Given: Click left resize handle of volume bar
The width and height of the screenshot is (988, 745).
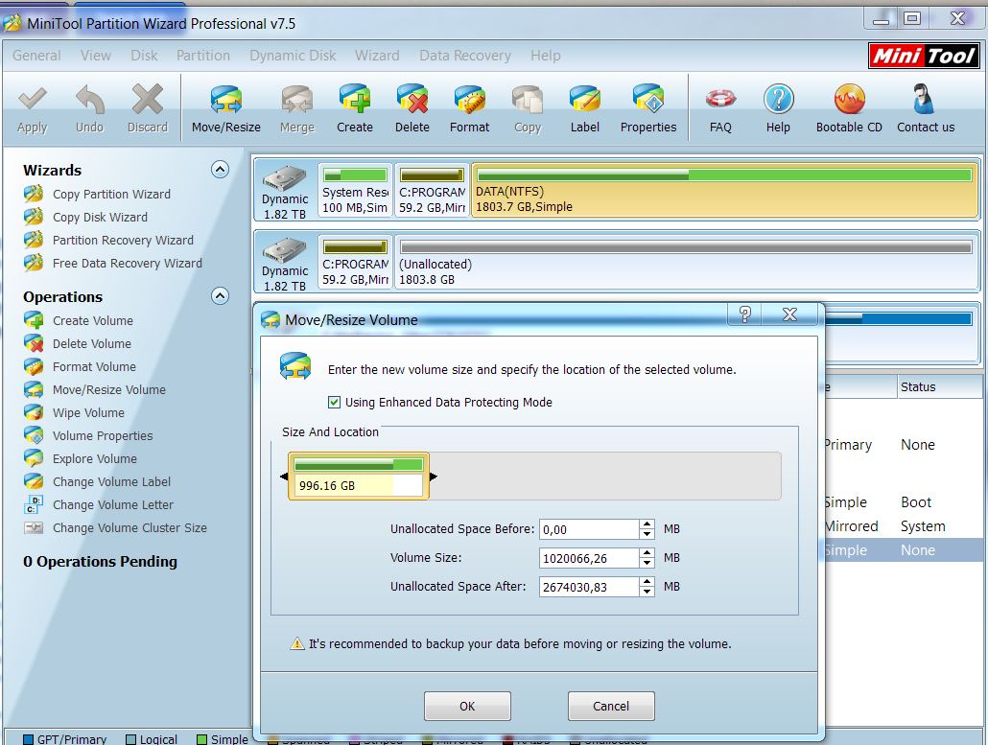Looking at the screenshot, I should [284, 477].
